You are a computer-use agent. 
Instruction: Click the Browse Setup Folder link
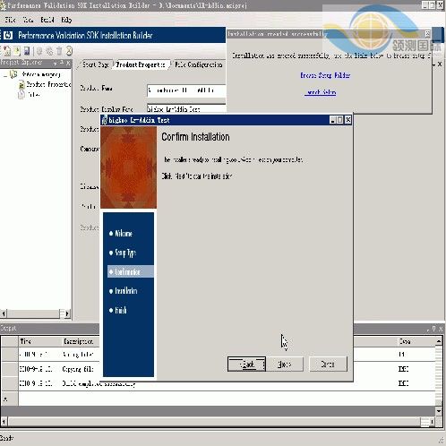click(x=325, y=75)
